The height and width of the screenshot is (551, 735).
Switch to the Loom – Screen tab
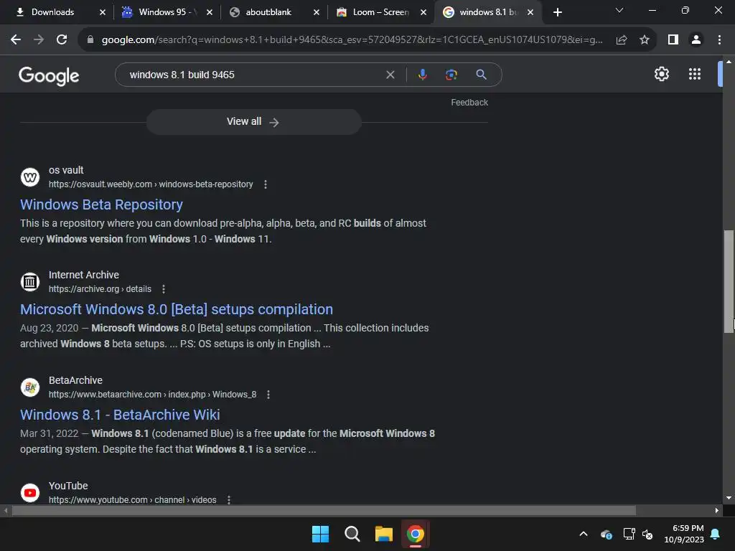(375, 12)
